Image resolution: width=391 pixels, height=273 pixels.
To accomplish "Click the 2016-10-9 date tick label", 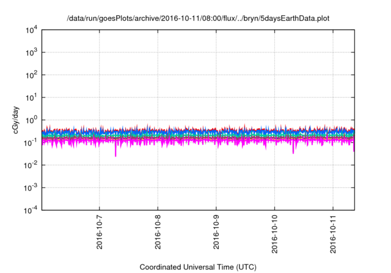I will (216, 232).
